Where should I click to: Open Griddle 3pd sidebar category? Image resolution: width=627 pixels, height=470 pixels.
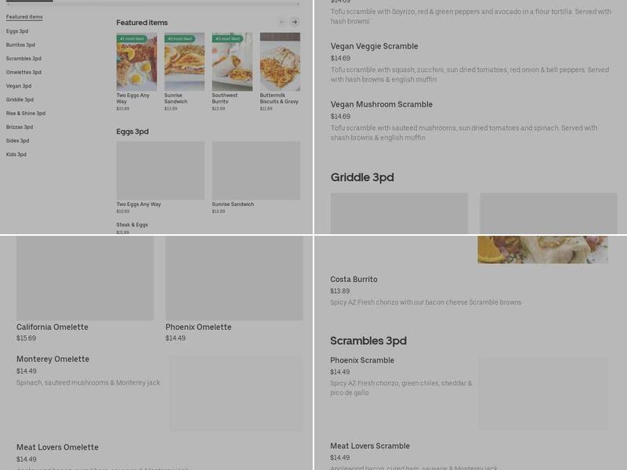coord(20,99)
